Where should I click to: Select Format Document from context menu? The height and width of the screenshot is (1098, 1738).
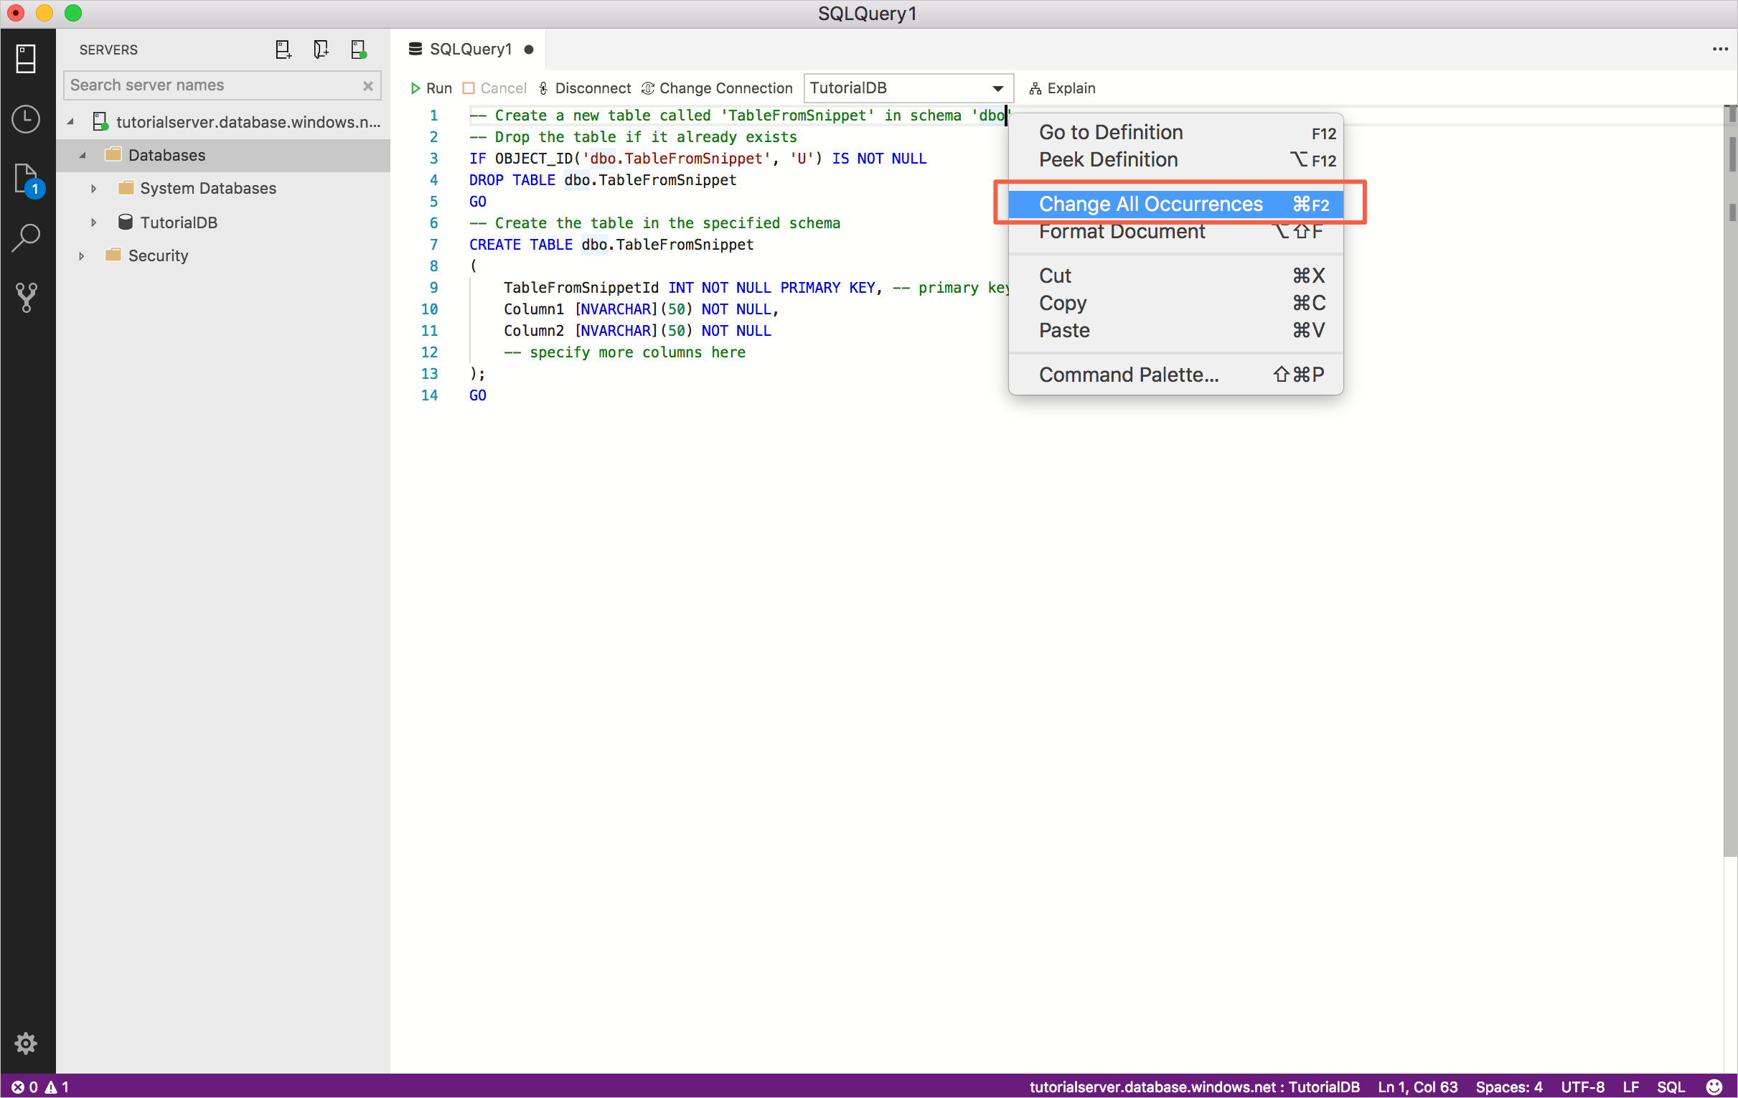1122,230
